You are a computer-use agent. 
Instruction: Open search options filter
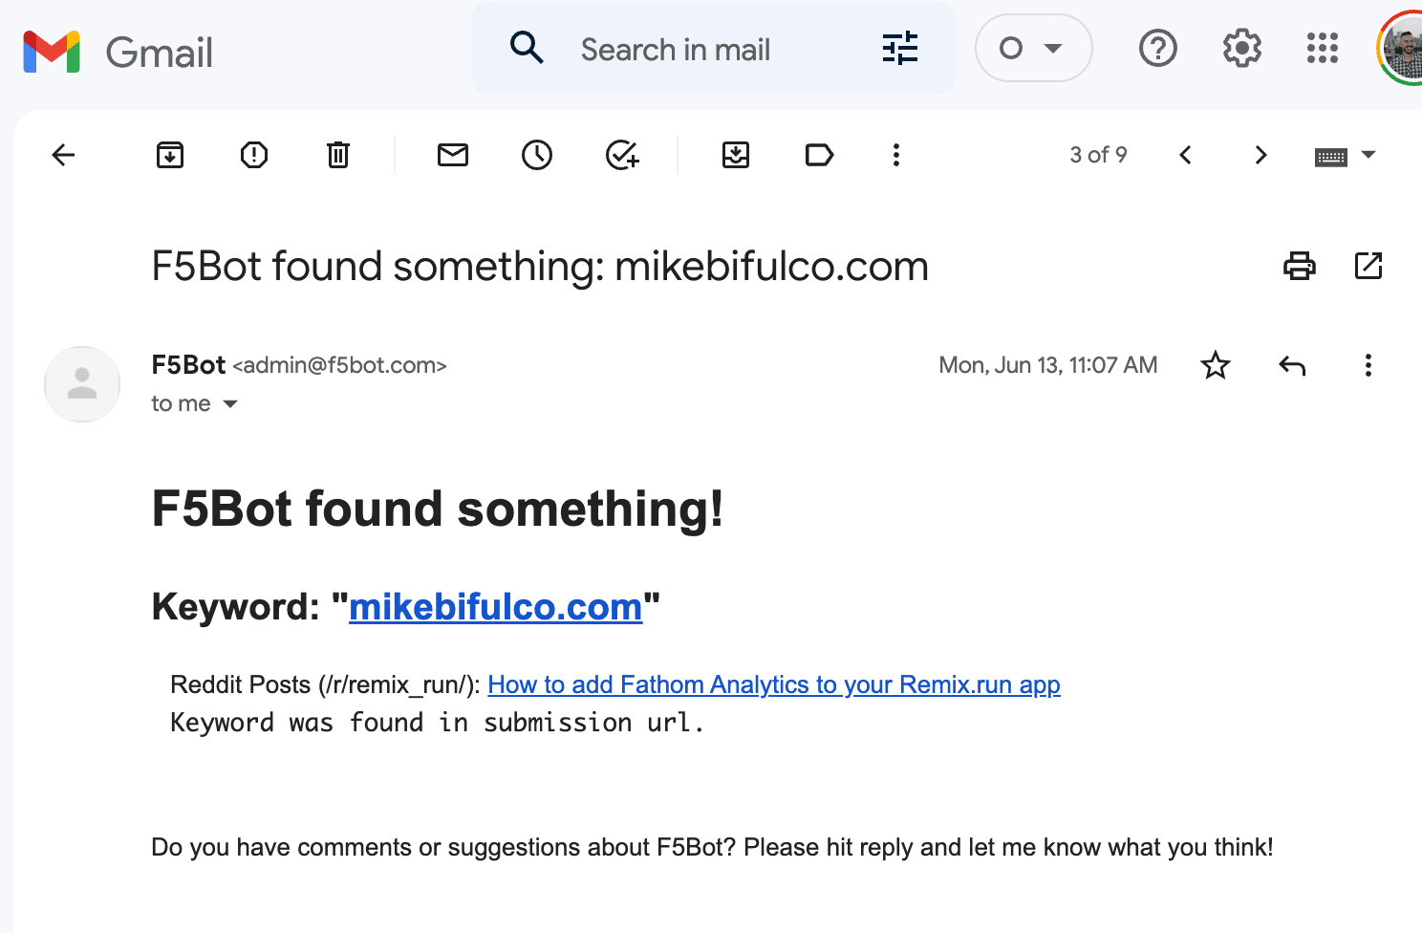(898, 48)
